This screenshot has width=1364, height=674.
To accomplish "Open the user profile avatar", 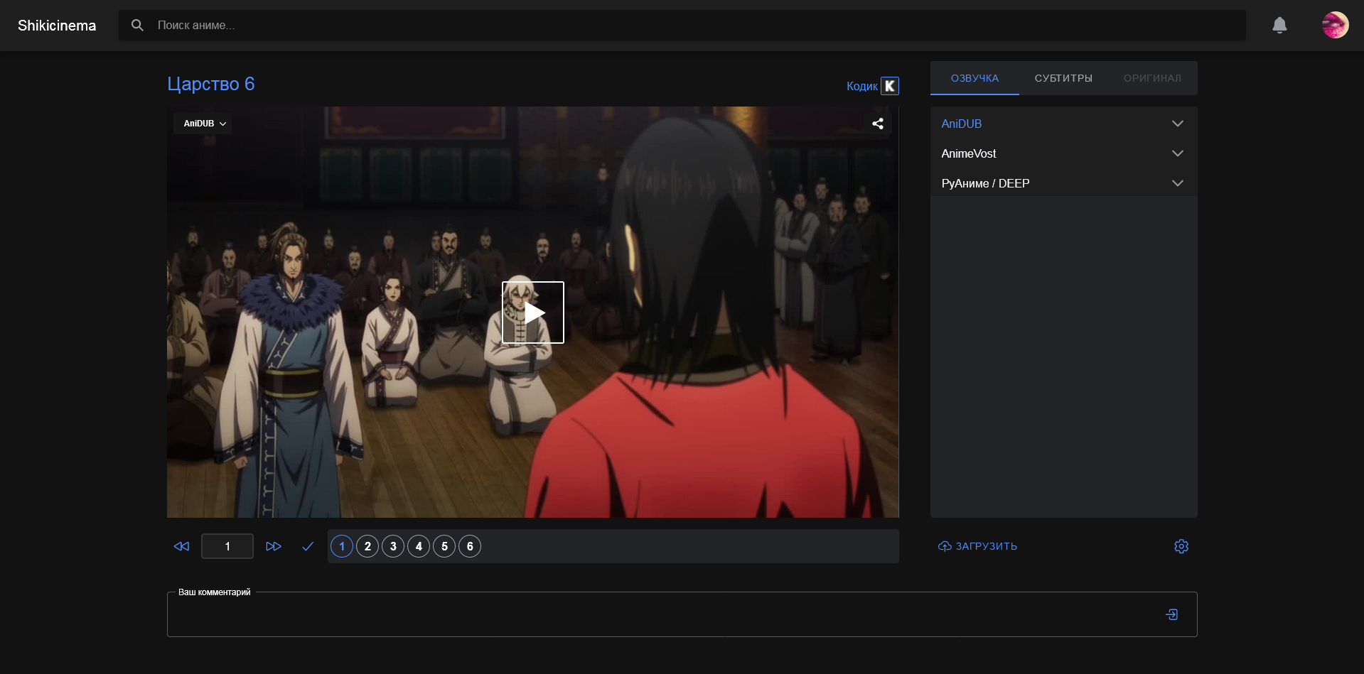I will [1334, 26].
